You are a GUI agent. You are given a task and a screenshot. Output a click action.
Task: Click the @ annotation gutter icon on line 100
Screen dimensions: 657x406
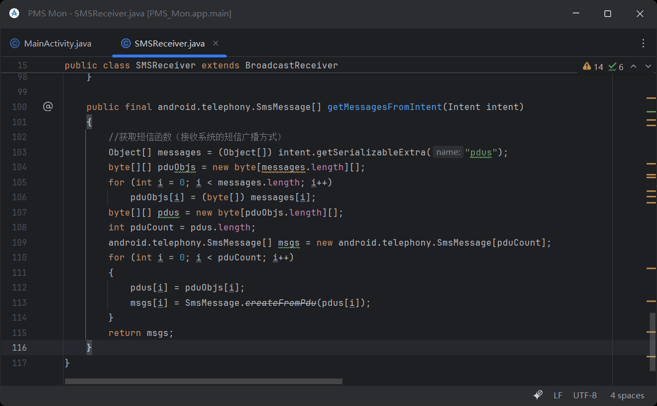[48, 106]
